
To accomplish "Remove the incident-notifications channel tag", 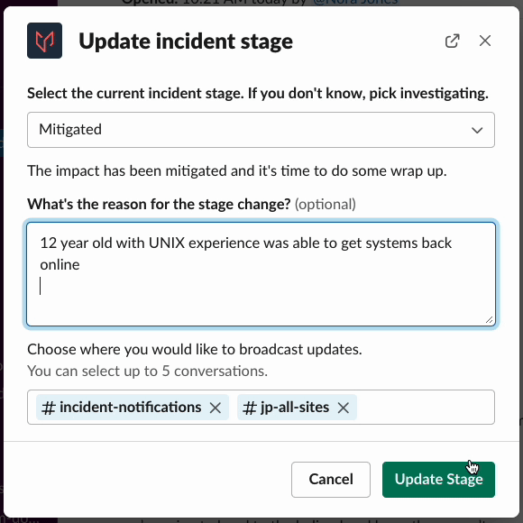I will tap(216, 408).
